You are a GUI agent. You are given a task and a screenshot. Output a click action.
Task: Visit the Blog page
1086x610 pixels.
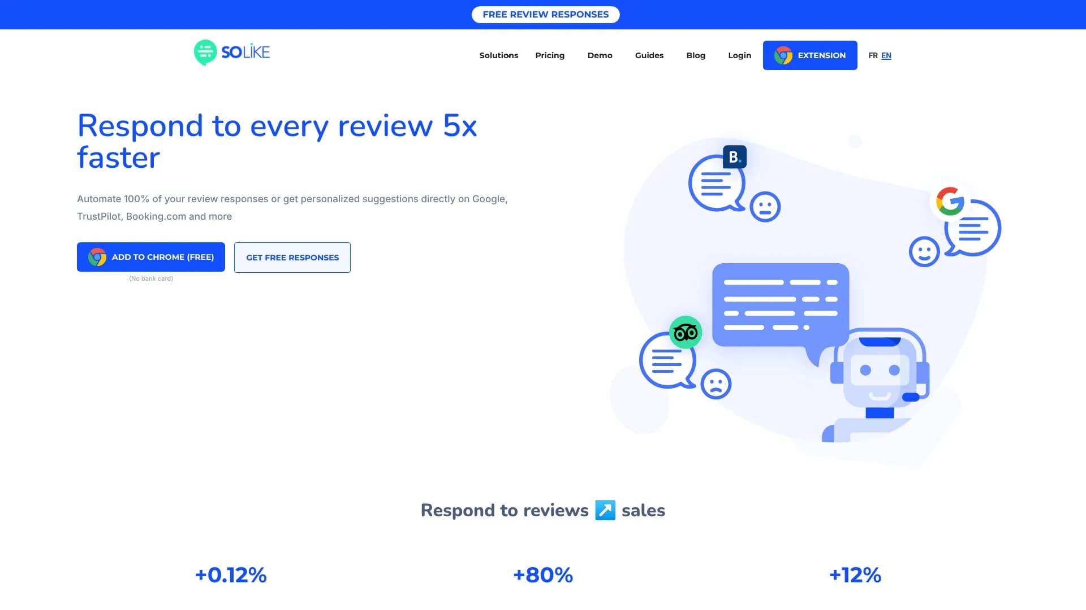pos(696,55)
